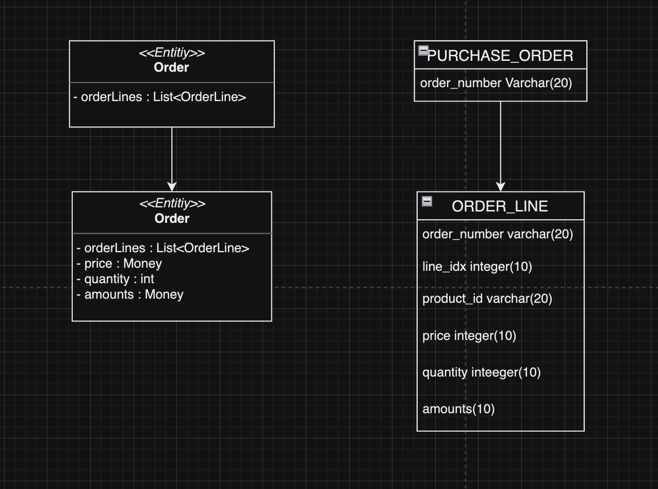The width and height of the screenshot is (658, 489).
Task: Click the amounts(10) row
Action: pos(500,409)
